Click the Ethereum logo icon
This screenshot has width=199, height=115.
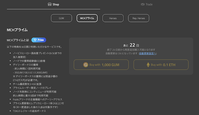tap(148, 65)
